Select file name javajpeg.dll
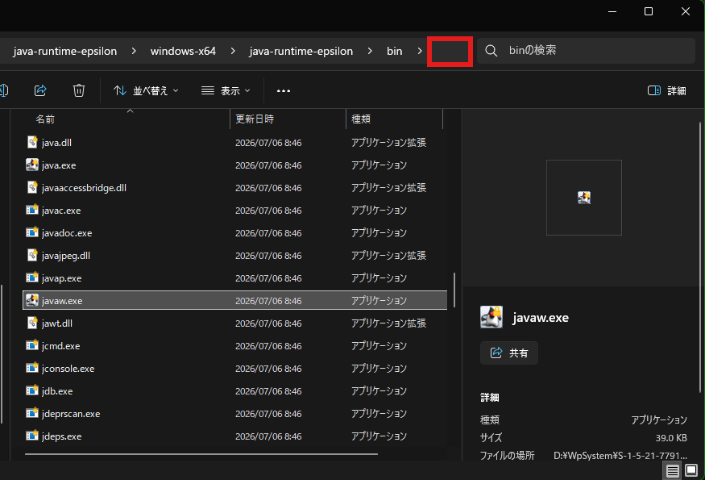 pos(65,255)
